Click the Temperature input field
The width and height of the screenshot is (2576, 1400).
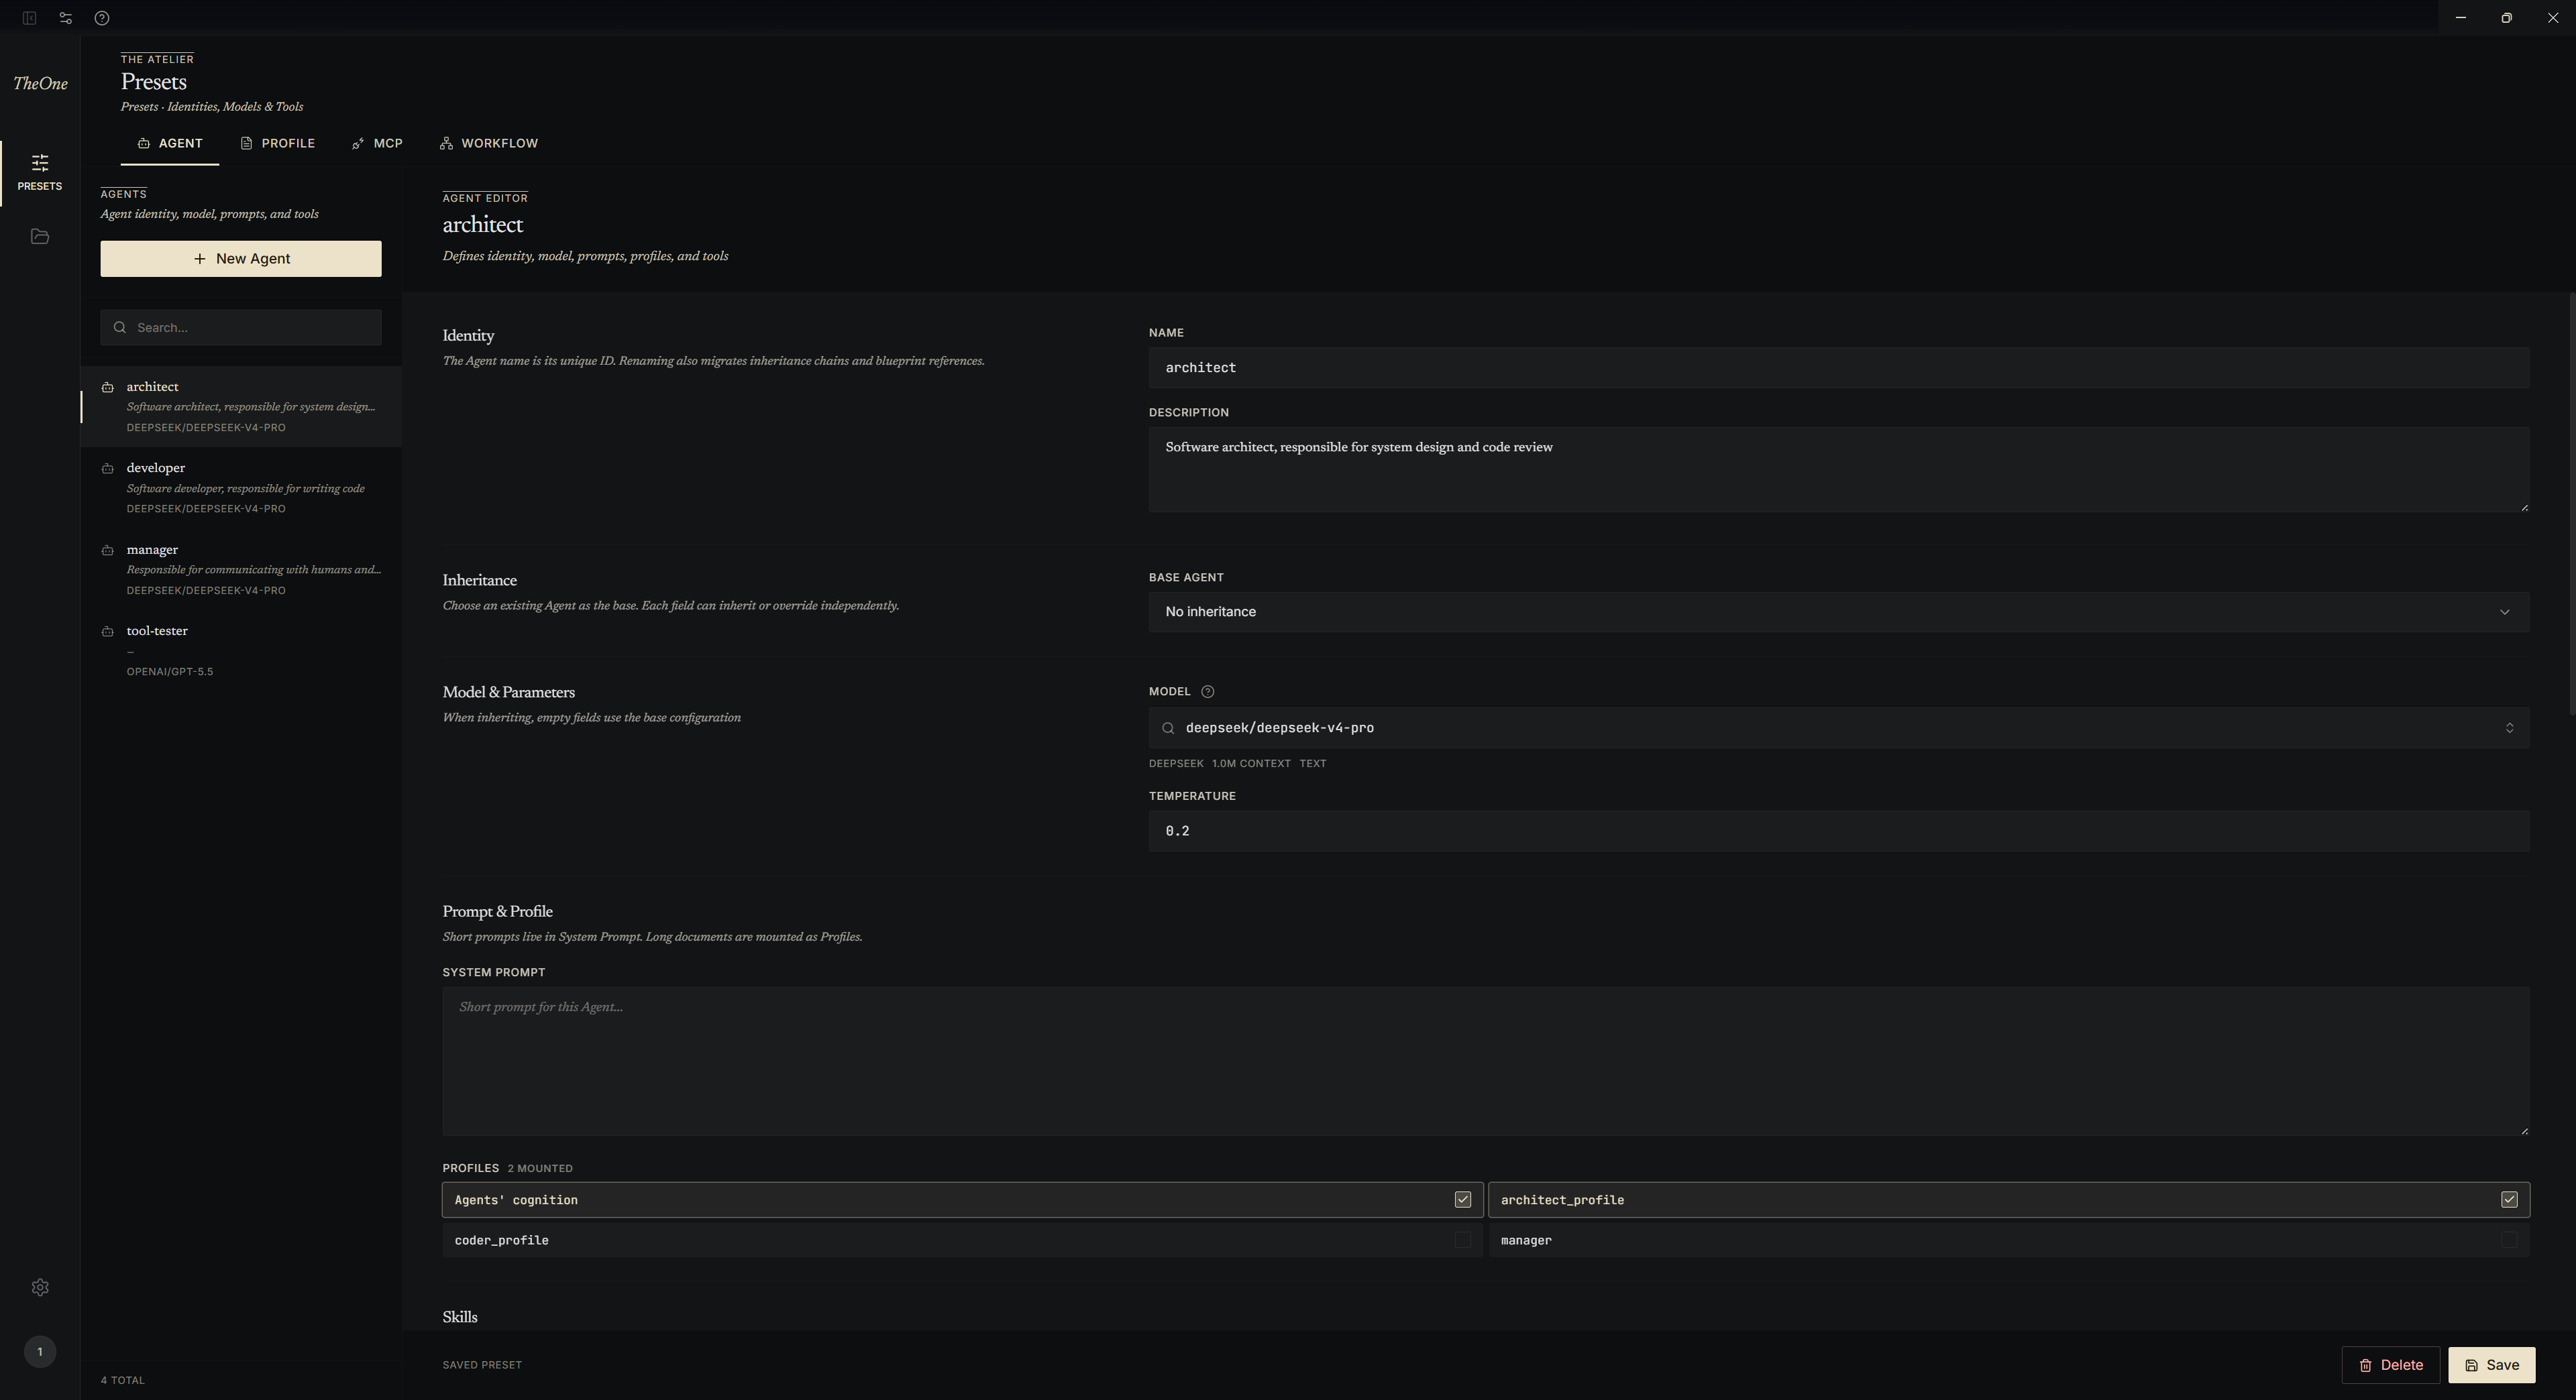coord(1839,831)
